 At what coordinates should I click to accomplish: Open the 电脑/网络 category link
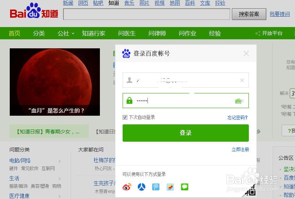(x=20, y=161)
